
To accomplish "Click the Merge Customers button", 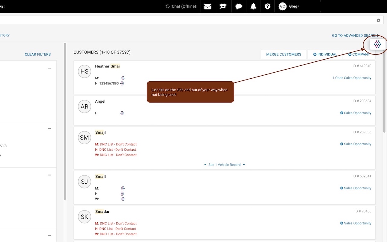I will point(284,54).
